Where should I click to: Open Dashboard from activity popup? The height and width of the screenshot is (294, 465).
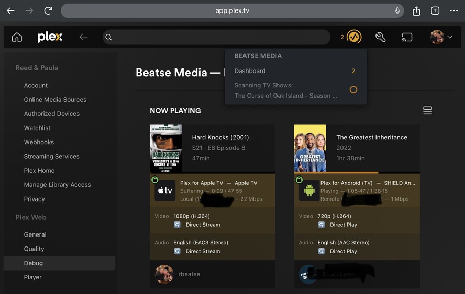(296, 71)
